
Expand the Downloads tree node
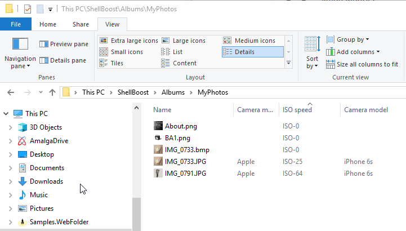coord(10,181)
